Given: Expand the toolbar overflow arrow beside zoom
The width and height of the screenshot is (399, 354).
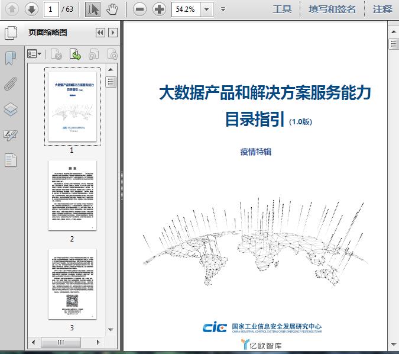Looking at the screenshot, I should click(x=223, y=9).
